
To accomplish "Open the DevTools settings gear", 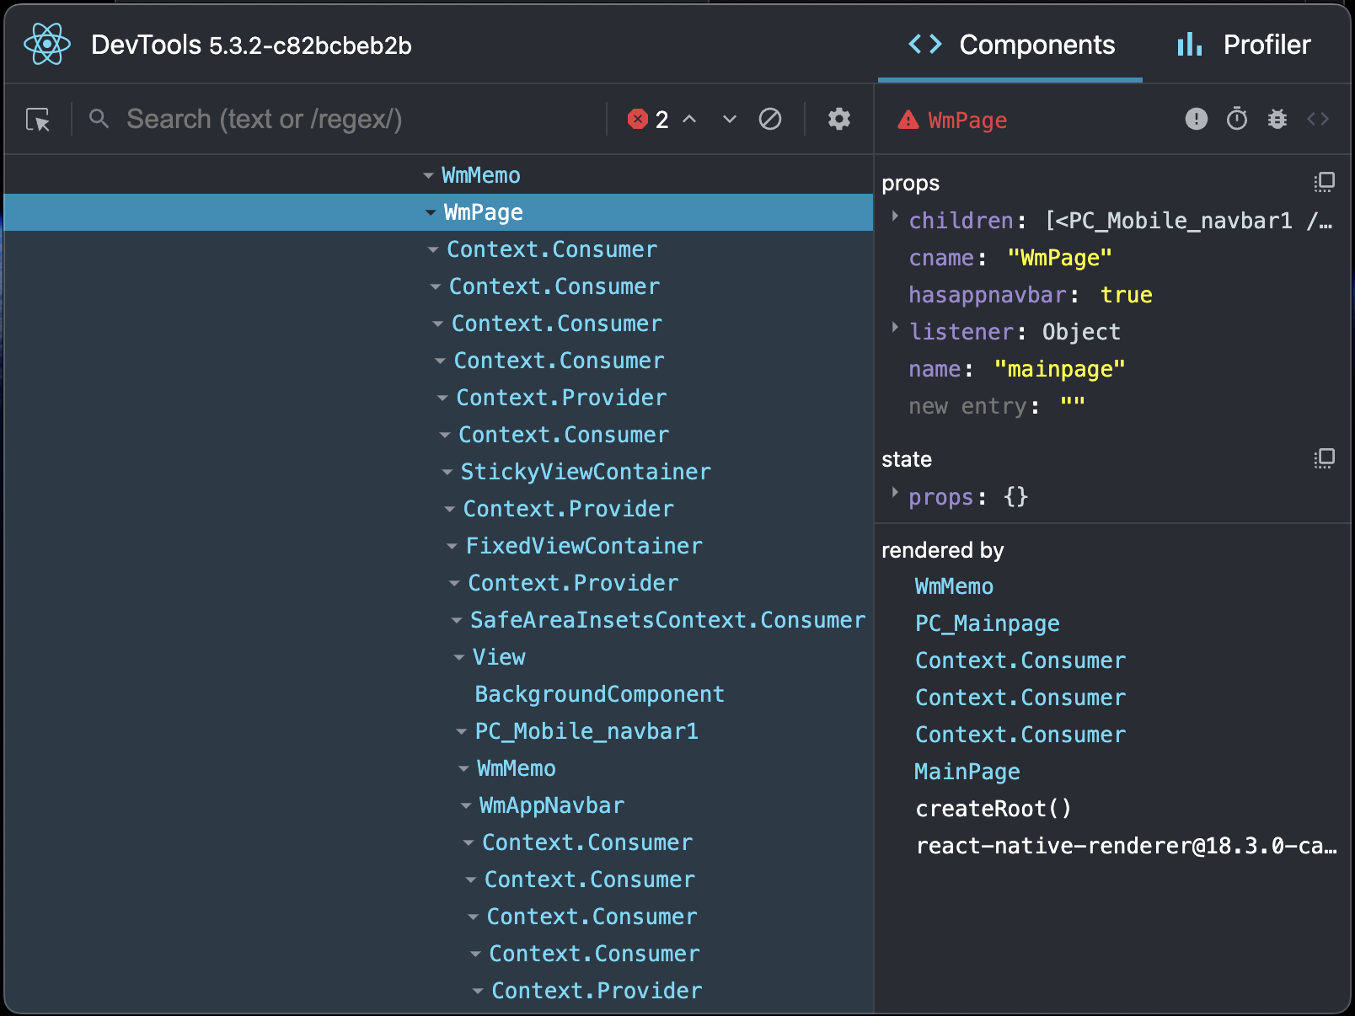I will click(x=838, y=120).
